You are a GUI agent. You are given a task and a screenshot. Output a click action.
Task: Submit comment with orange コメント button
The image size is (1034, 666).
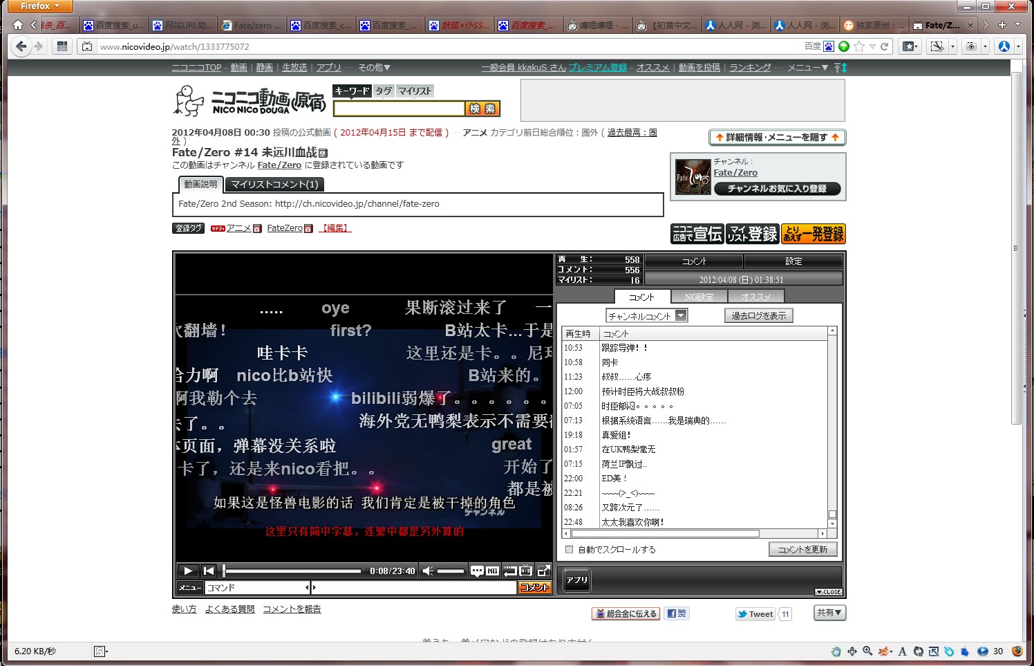(534, 588)
